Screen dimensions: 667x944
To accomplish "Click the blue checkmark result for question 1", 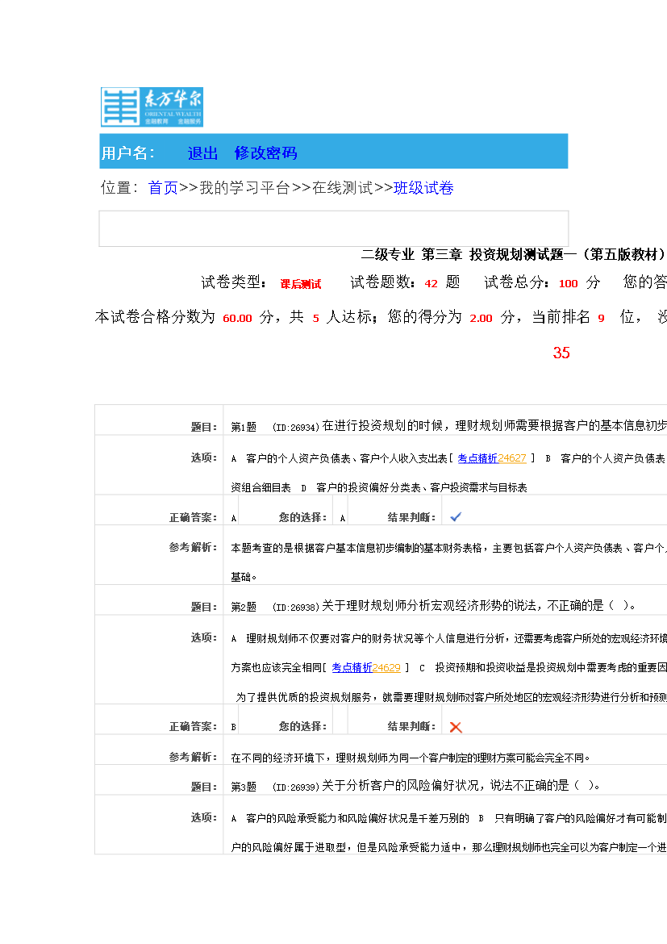I will (456, 516).
